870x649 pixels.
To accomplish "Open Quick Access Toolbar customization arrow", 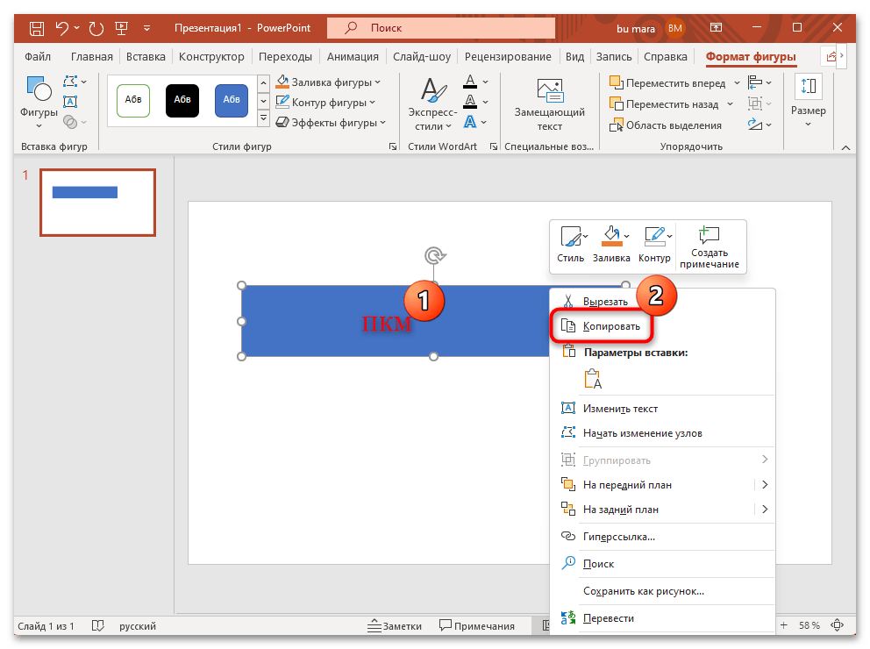I will 147,28.
